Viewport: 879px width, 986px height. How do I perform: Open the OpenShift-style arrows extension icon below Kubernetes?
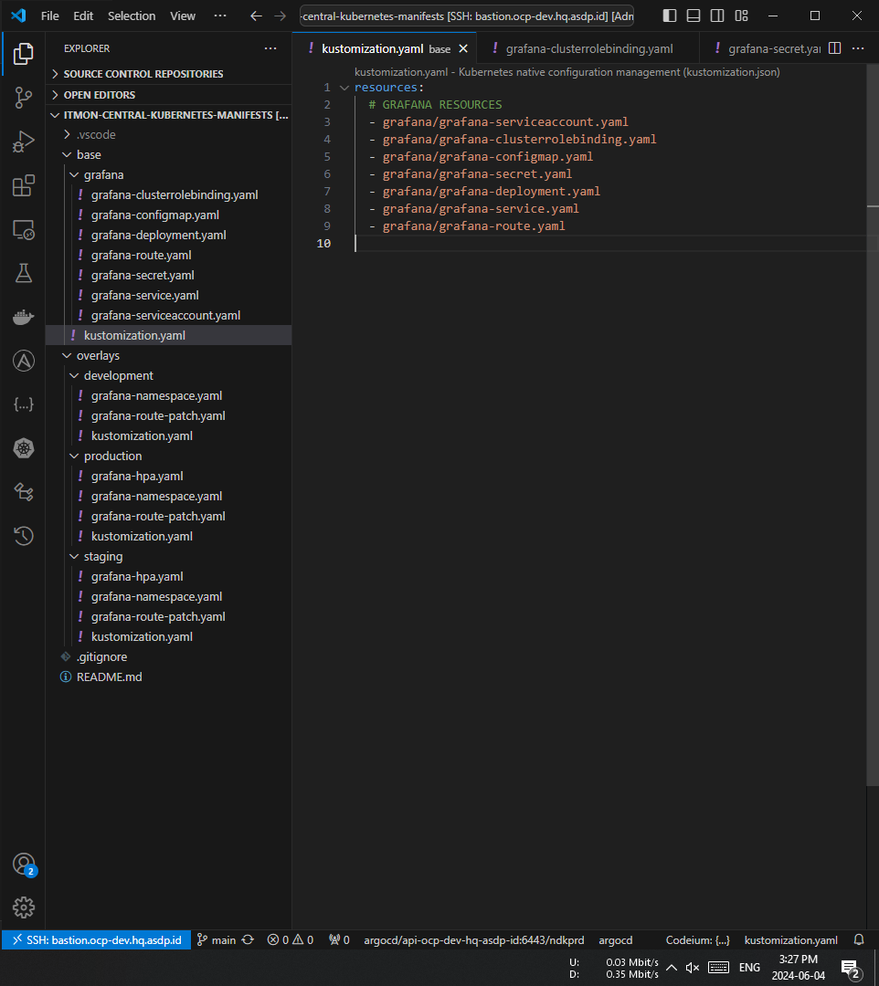pos(23,492)
